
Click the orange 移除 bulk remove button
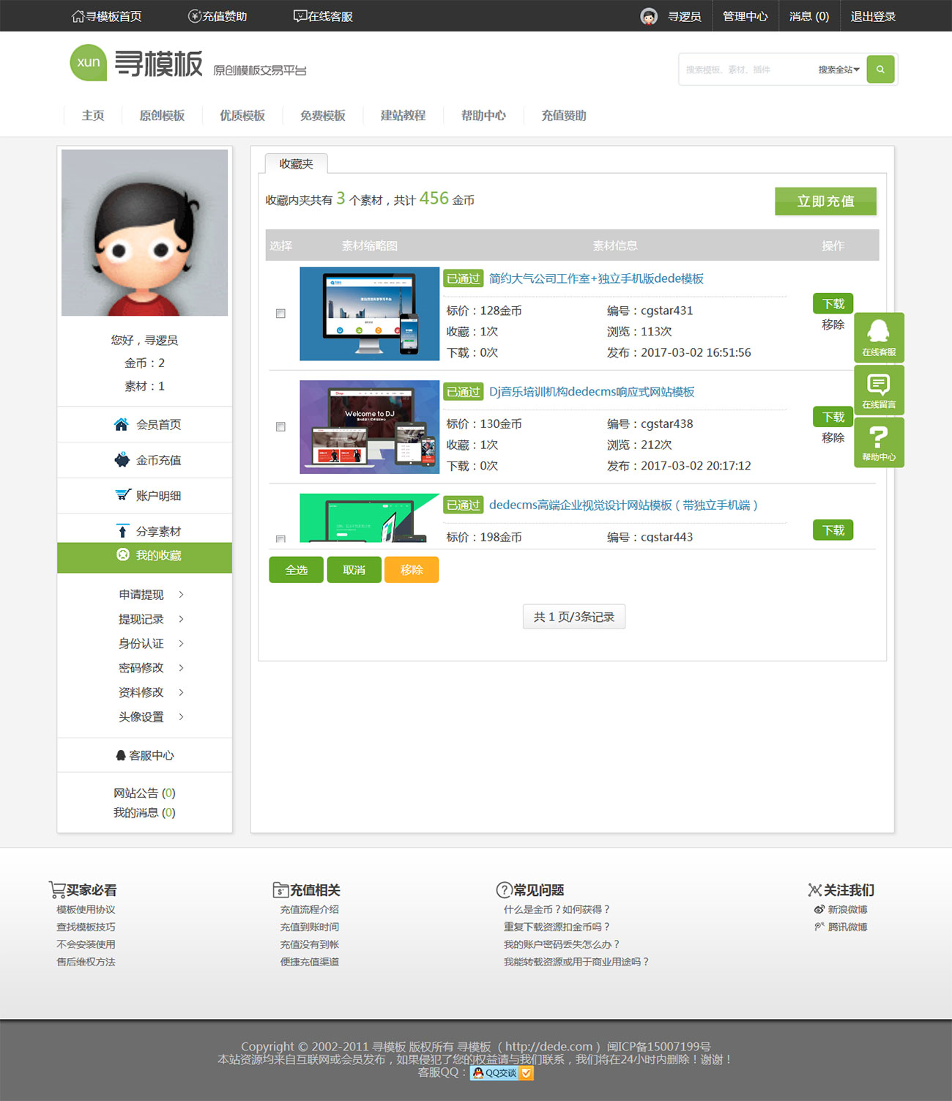tap(412, 570)
